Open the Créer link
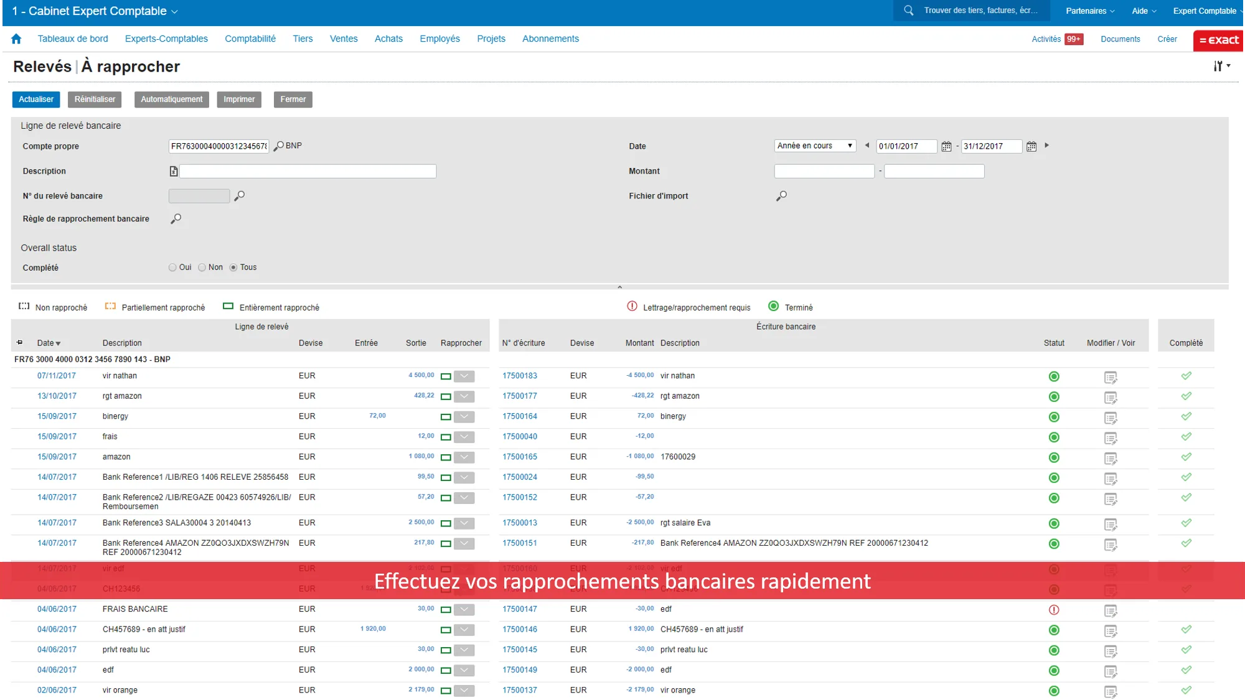The image size is (1245, 700). tap(1167, 39)
